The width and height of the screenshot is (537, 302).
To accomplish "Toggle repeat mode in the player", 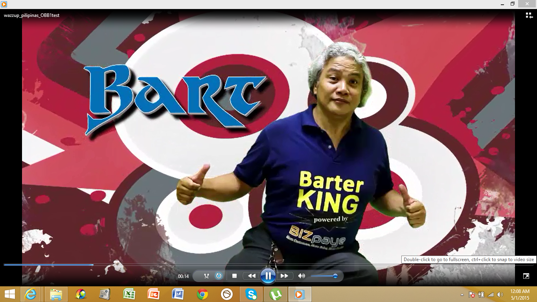I will pos(219,276).
